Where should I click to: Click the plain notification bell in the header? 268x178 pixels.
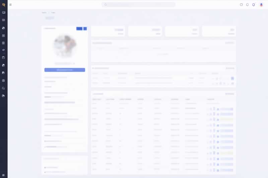click(248, 5)
